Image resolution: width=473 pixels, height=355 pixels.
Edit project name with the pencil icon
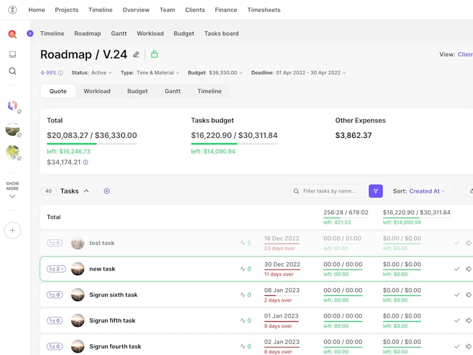[x=137, y=54]
